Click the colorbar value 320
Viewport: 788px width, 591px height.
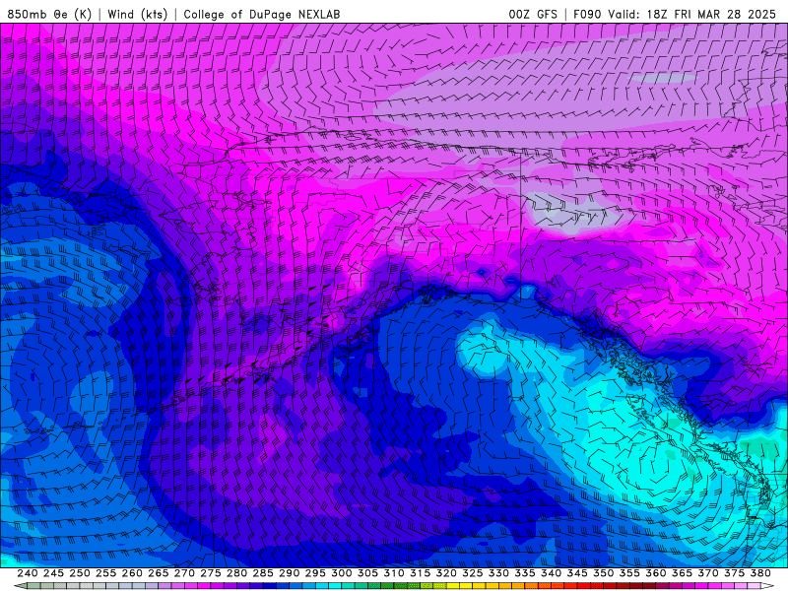(446, 573)
